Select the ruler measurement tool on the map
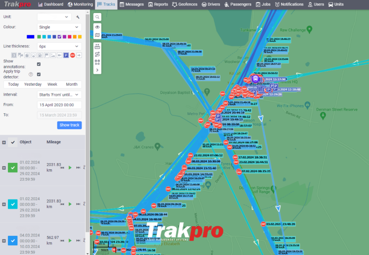 coord(97,46)
